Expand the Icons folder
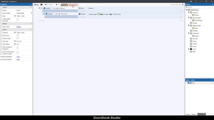The width and height of the screenshot is (214, 120). (189, 49)
